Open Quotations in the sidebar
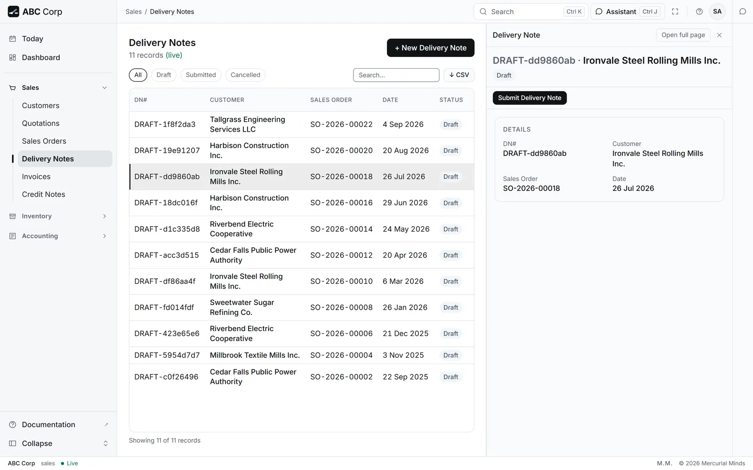Viewport: 753px width, 470px height. [x=65, y=124]
